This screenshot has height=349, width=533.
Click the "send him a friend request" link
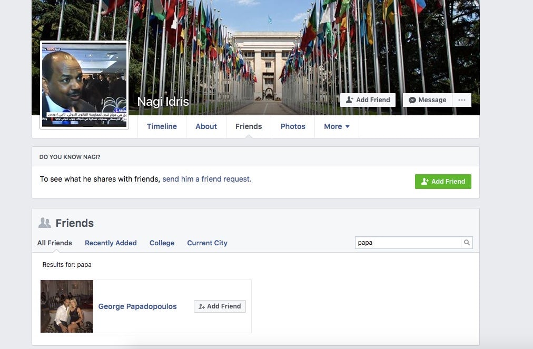(206, 179)
